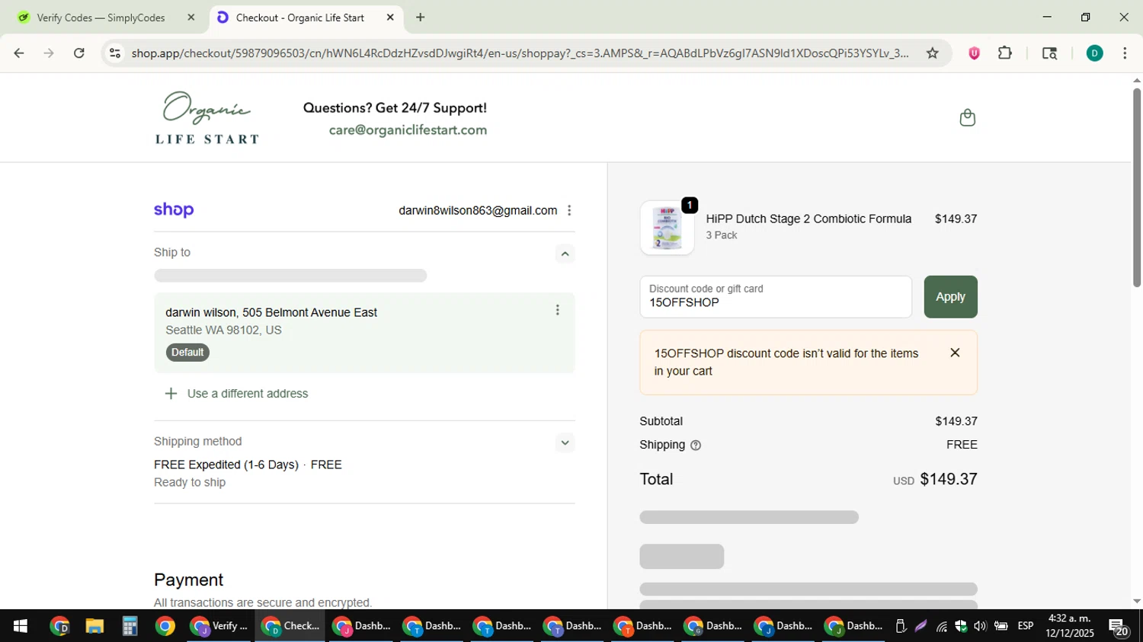Viewport: 1143px width, 642px height.
Task: Click the Total amount USD $149.37
Action: [x=935, y=479]
